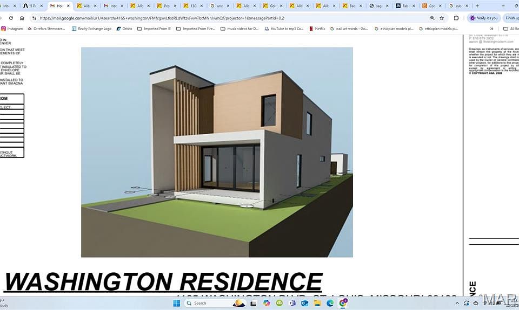This screenshot has height=310, width=519.
Task: Open the green circle app on taskbar
Action: (x=280, y=303)
